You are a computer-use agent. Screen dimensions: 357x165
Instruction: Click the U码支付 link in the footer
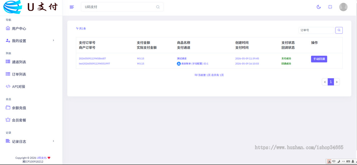click(x=41, y=158)
